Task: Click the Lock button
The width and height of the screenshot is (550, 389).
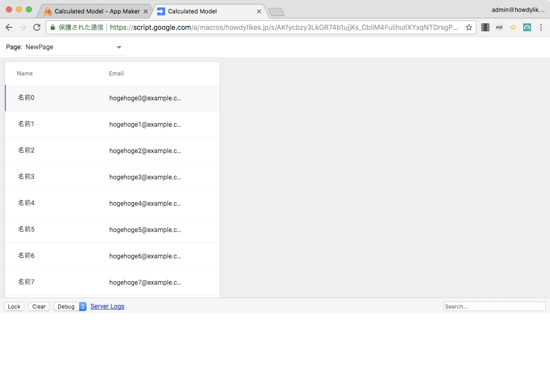Action: tap(14, 307)
